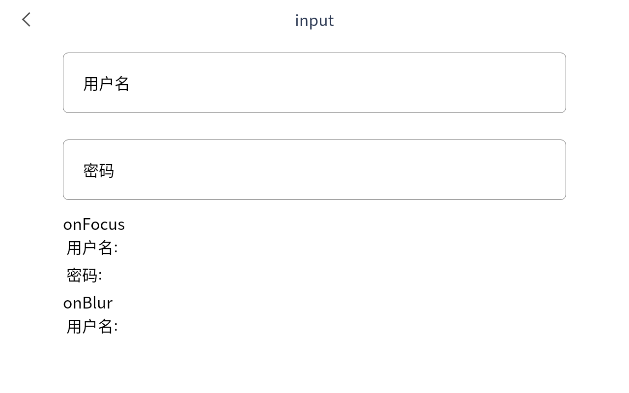Click the back arrow icon
The height and width of the screenshot is (393, 629).
tap(27, 20)
